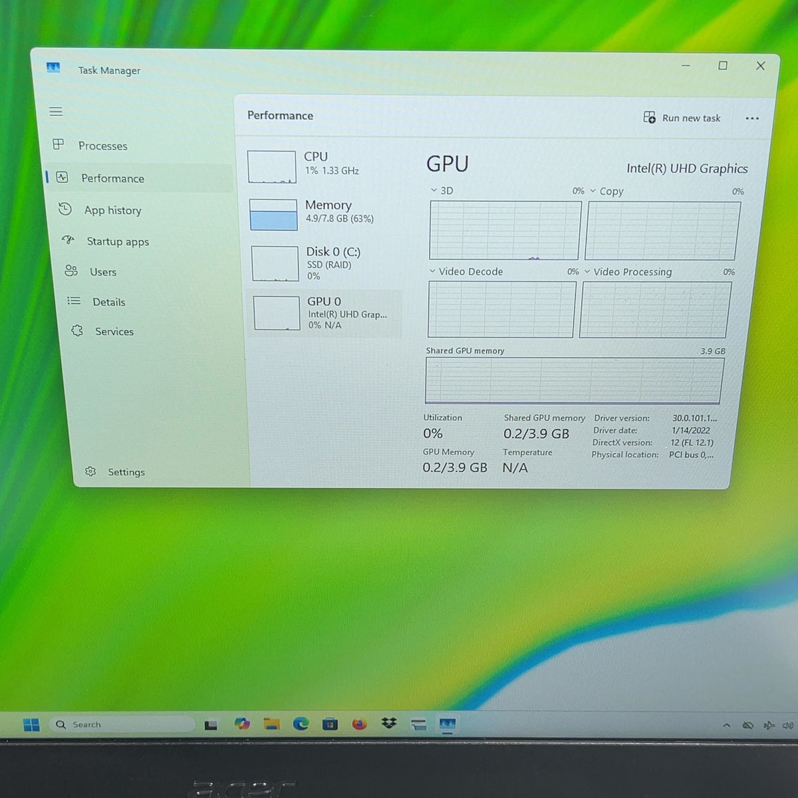Image resolution: width=798 pixels, height=798 pixels.
Task: Open Task View from the taskbar
Action: [x=211, y=725]
